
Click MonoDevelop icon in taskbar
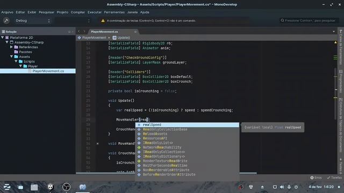(x=82, y=187)
